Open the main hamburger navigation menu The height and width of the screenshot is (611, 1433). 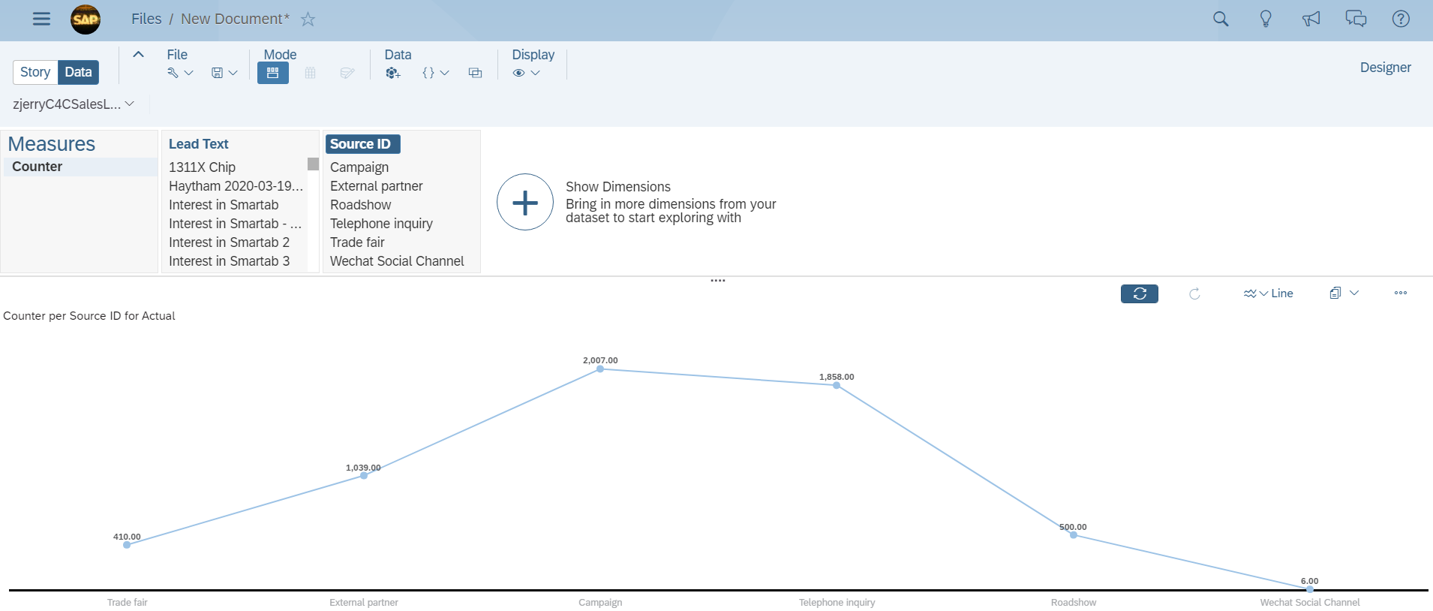tap(41, 19)
